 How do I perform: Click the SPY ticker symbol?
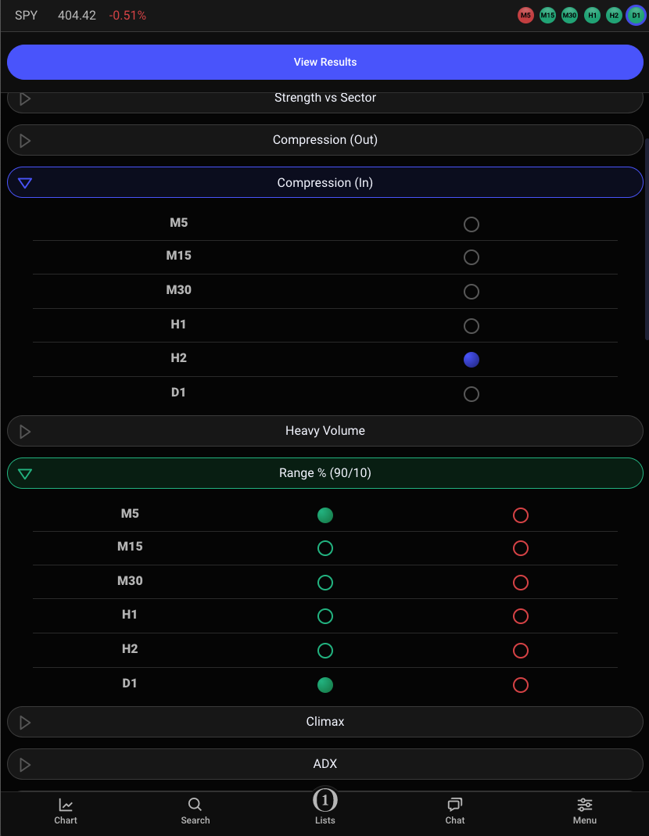click(26, 15)
